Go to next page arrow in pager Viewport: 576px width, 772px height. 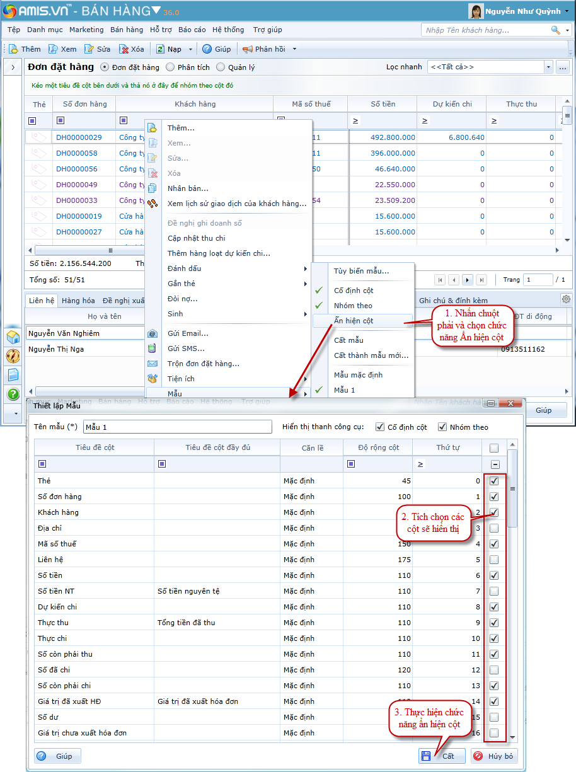click(x=468, y=280)
